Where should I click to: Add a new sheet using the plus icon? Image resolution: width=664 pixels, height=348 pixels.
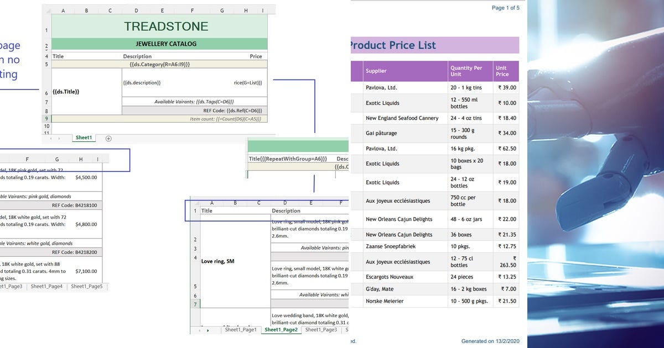[108, 138]
